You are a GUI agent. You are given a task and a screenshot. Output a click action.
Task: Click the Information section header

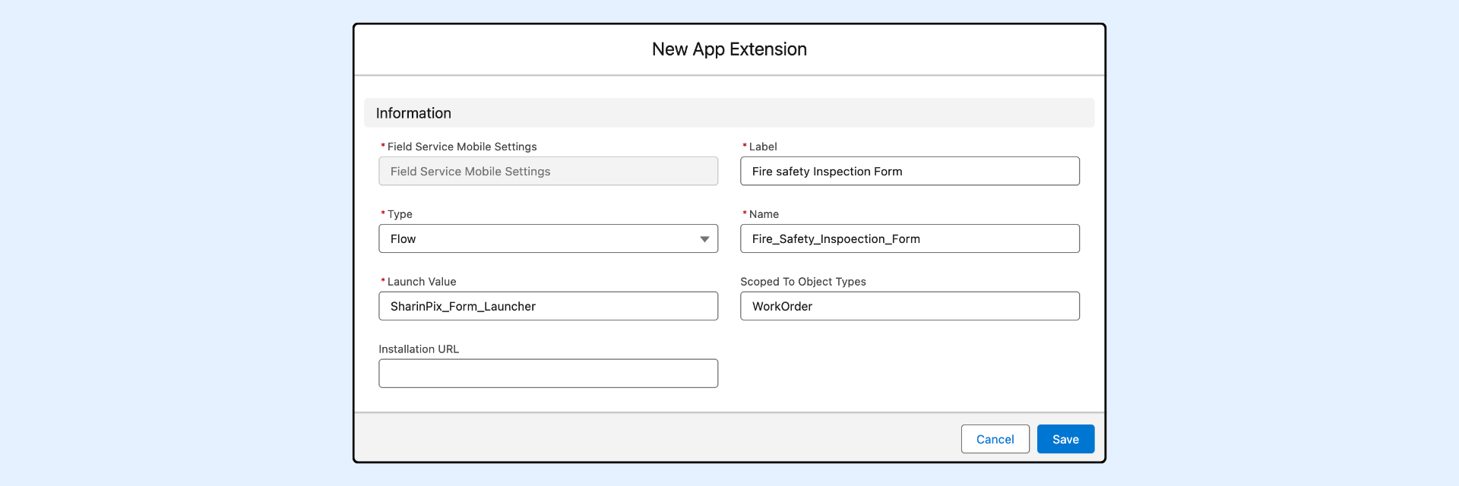click(x=413, y=113)
